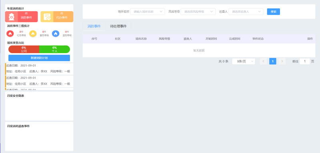The height and width of the screenshot is (153, 320).
Task: Click the yellow flame level icon
Action: [33, 33]
